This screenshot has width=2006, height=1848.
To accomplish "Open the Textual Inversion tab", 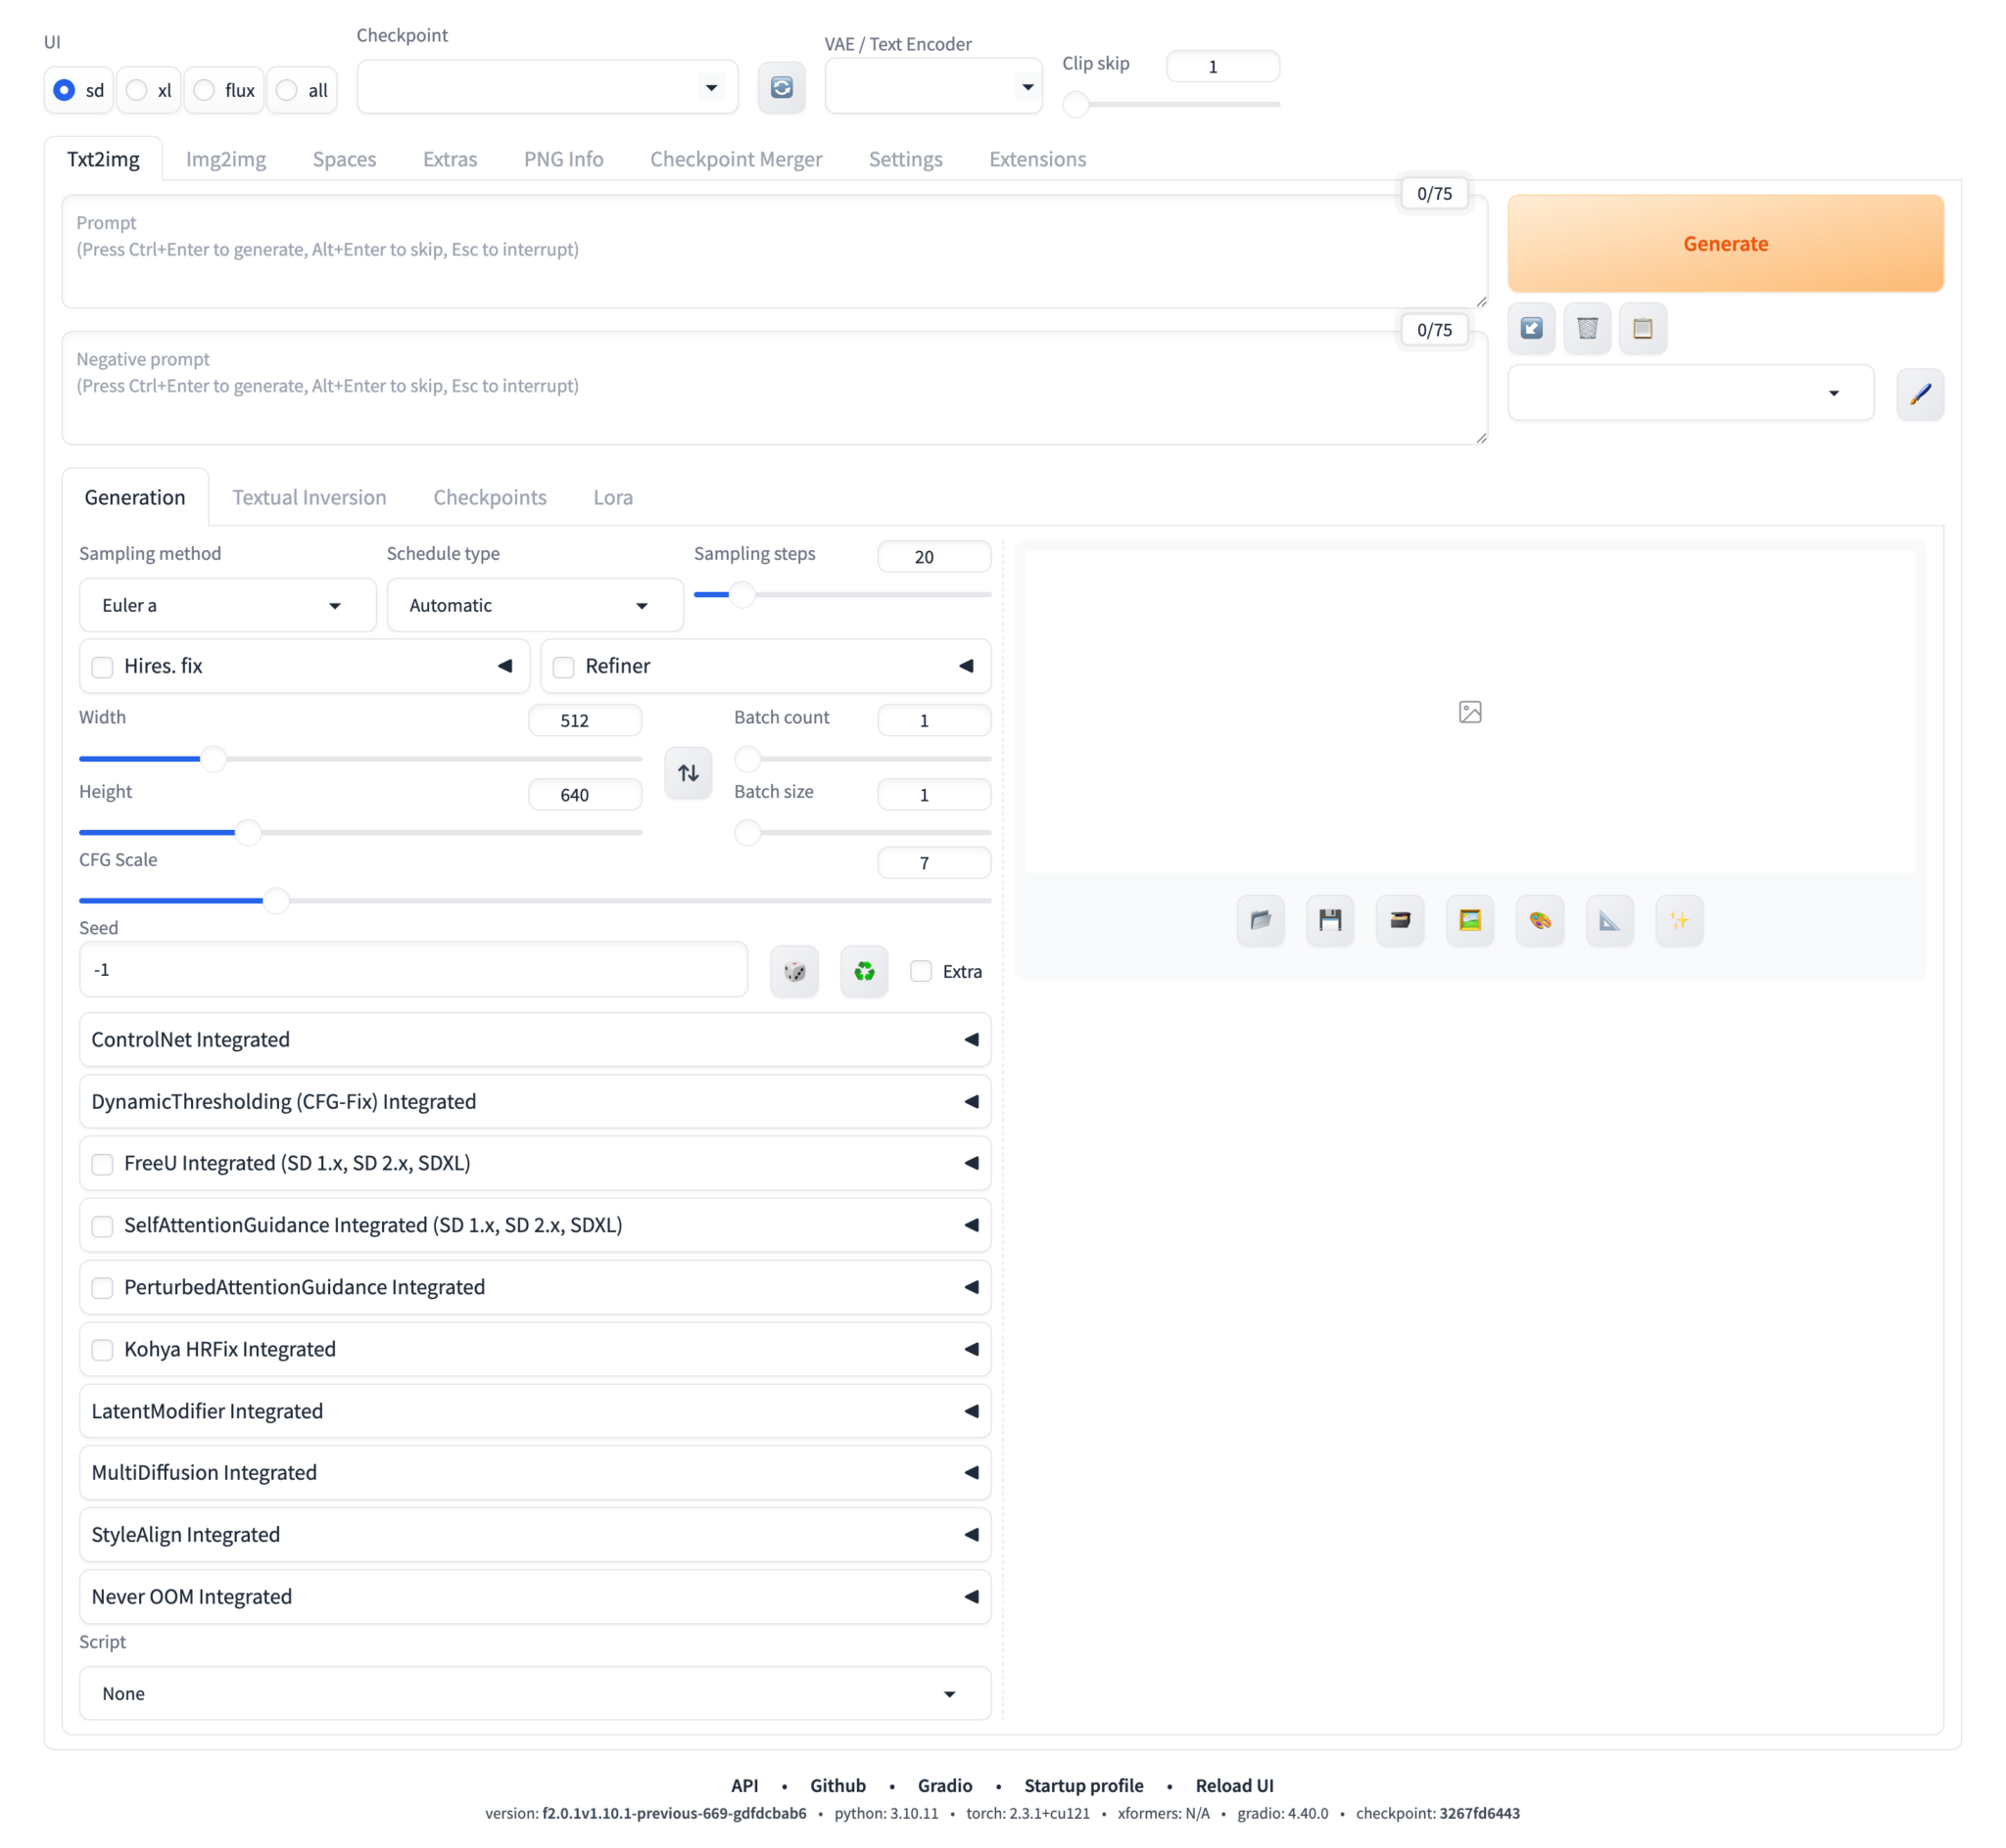I will pos(310,497).
